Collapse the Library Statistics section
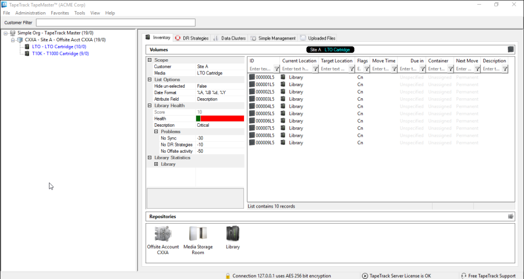This screenshot has height=279, width=524. (150, 158)
